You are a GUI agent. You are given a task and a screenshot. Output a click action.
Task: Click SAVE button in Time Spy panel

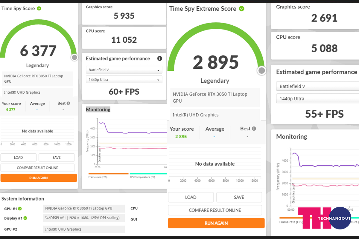point(57,158)
